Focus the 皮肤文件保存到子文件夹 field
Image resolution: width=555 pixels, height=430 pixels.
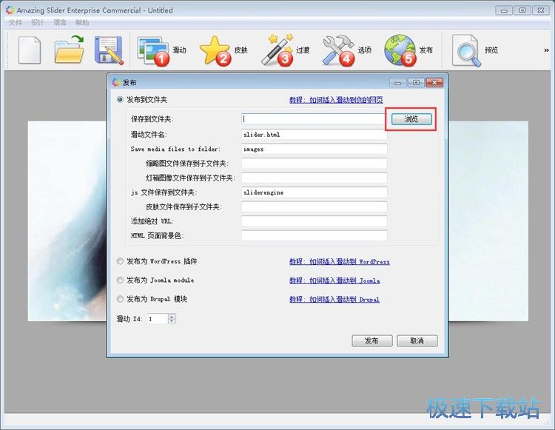pyautogui.click(x=314, y=206)
